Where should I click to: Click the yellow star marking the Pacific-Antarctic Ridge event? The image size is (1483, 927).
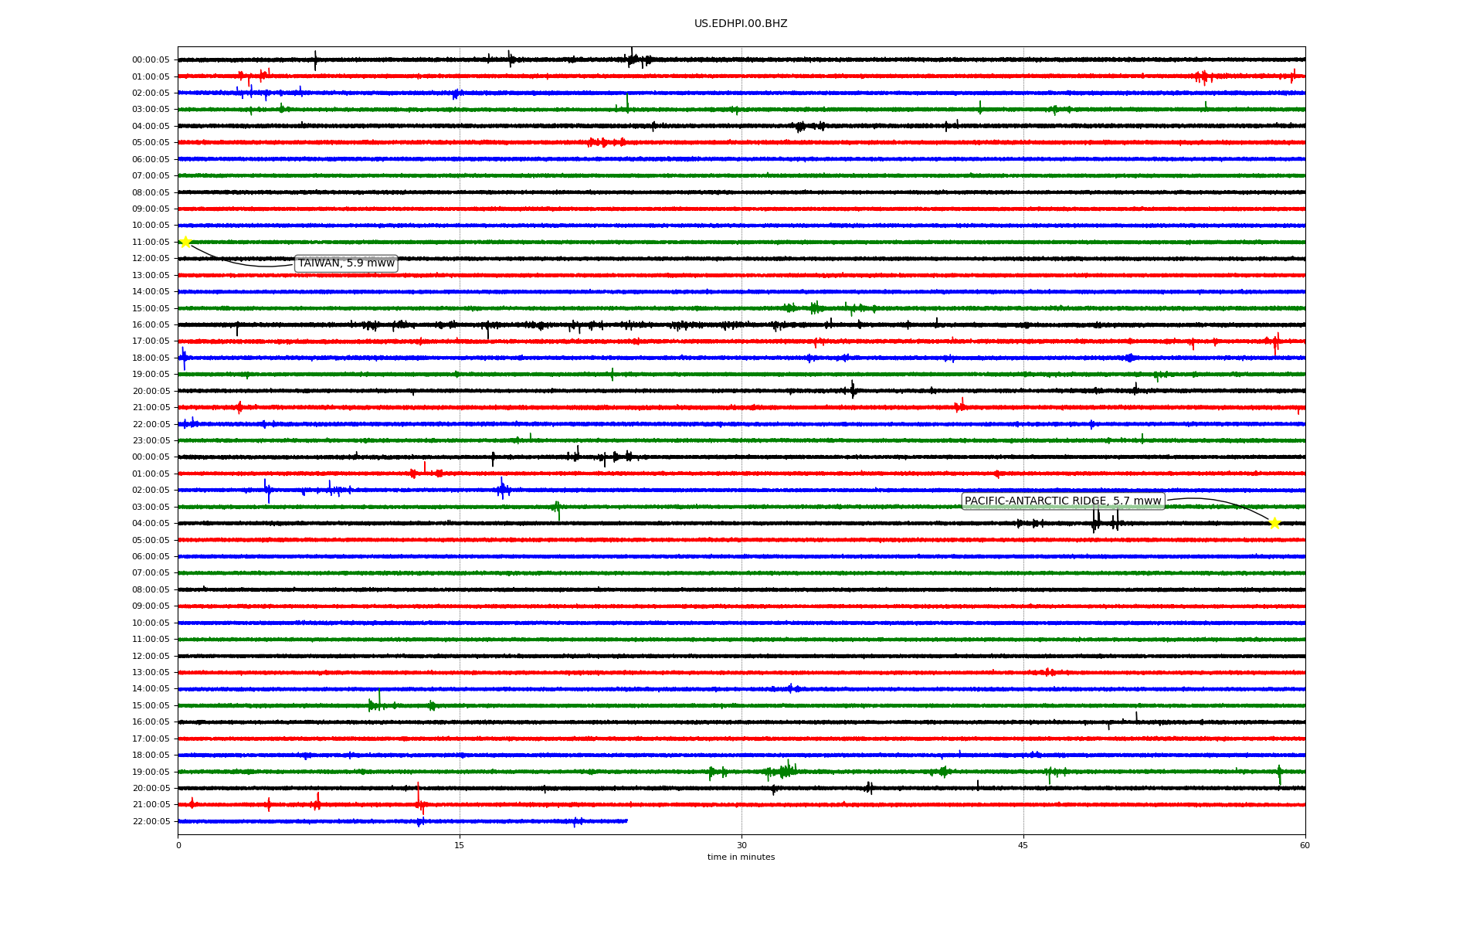tap(1274, 523)
